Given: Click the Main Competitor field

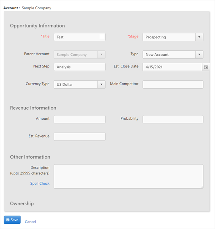Looking at the screenshot, I should (x=173, y=84).
